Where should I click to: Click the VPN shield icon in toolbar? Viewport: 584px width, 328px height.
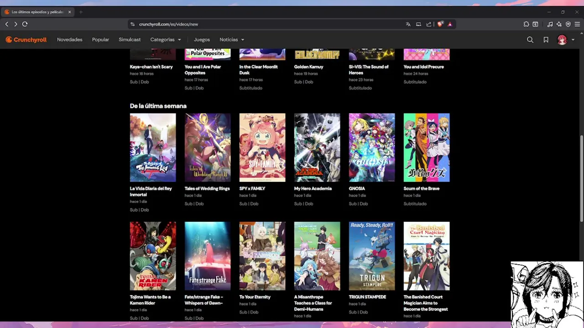coord(568,24)
